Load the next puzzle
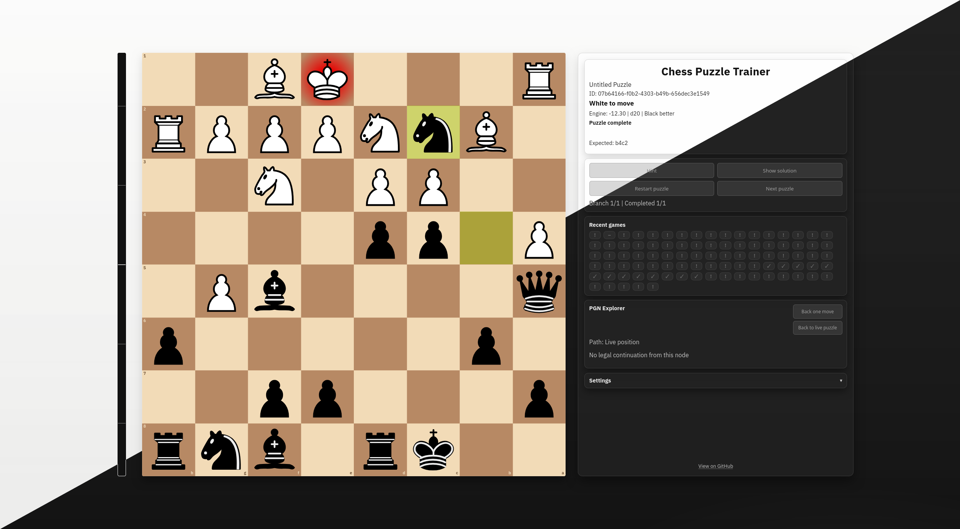The height and width of the screenshot is (529, 960). [779, 188]
